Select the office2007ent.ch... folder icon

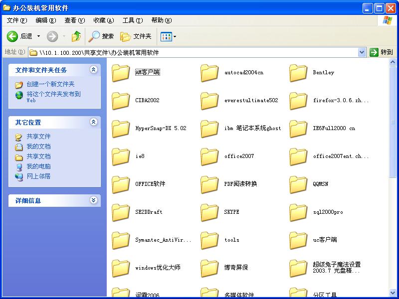(x=298, y=157)
